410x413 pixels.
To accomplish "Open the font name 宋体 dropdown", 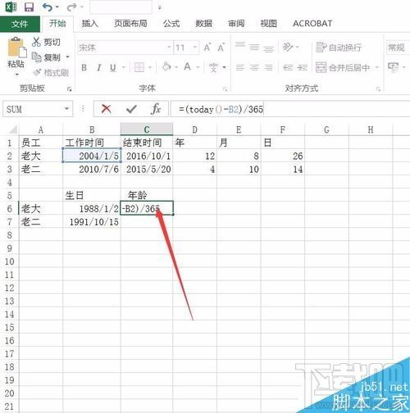I will pyautogui.click(x=169, y=48).
